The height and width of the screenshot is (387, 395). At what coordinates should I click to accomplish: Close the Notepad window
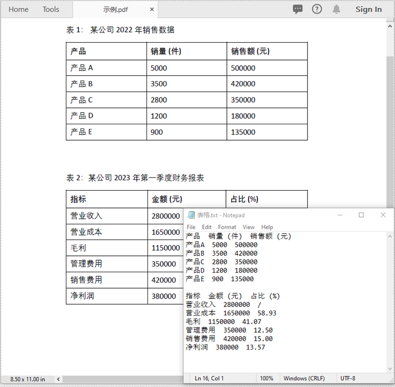coord(383,215)
